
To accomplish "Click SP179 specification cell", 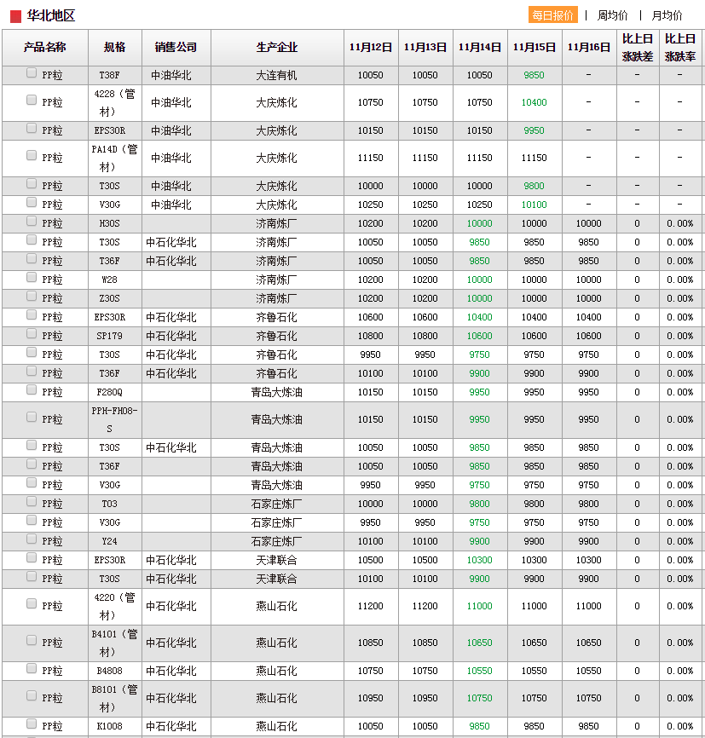I will [x=115, y=336].
